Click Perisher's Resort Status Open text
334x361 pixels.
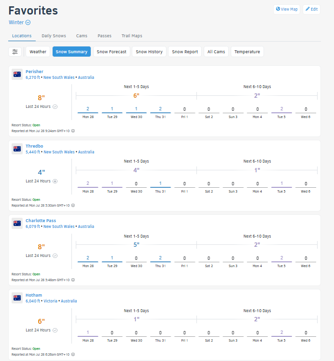(x=36, y=125)
